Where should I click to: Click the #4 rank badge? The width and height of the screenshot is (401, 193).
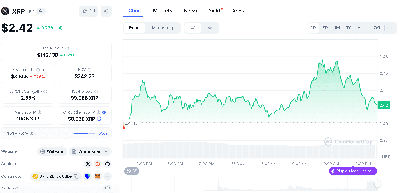pos(41,11)
